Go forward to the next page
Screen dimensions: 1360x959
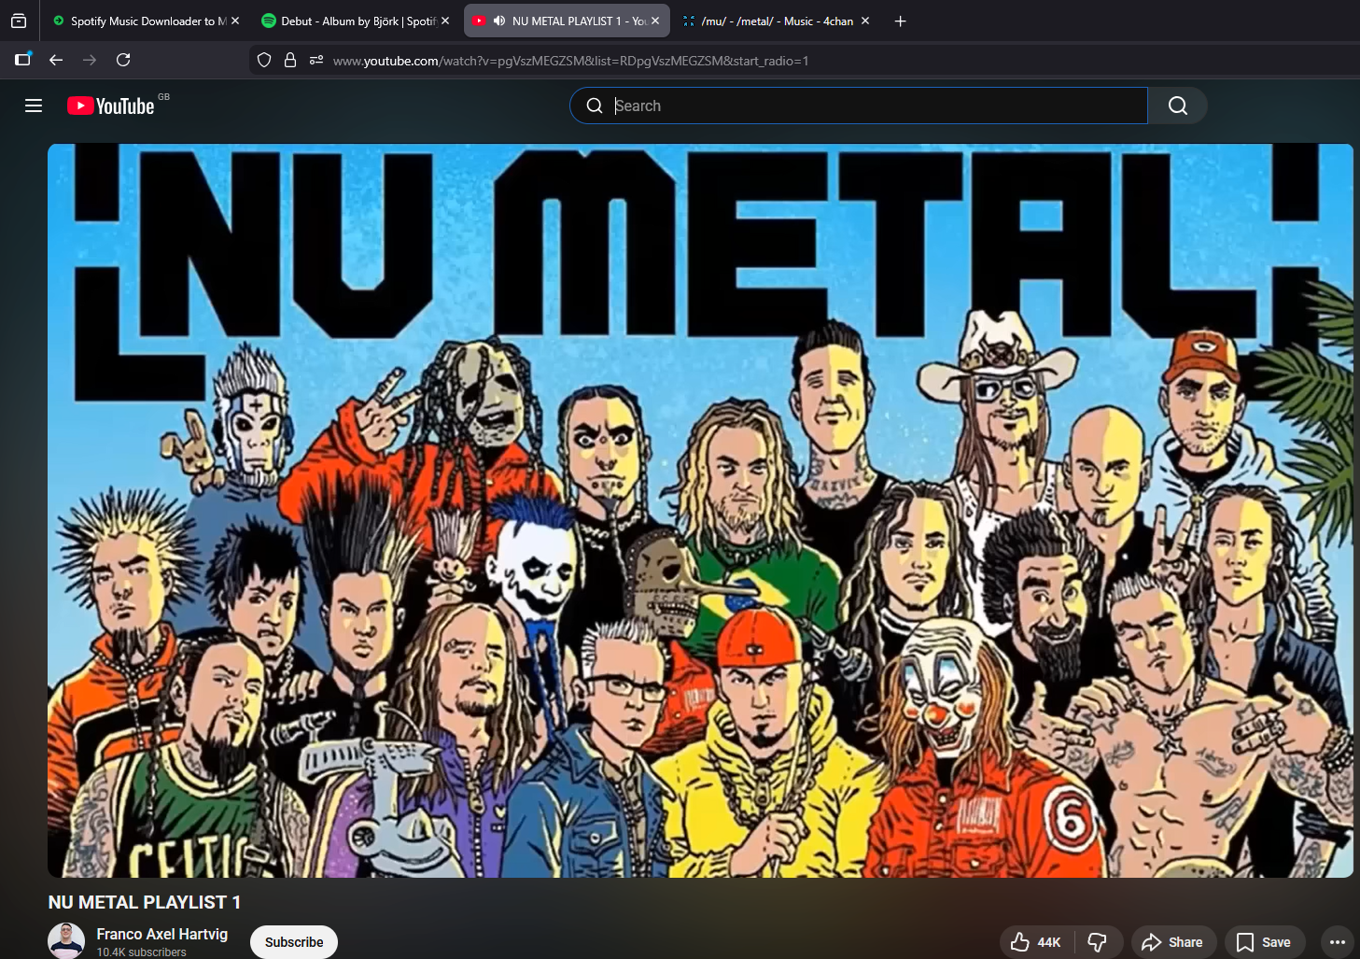(x=90, y=60)
